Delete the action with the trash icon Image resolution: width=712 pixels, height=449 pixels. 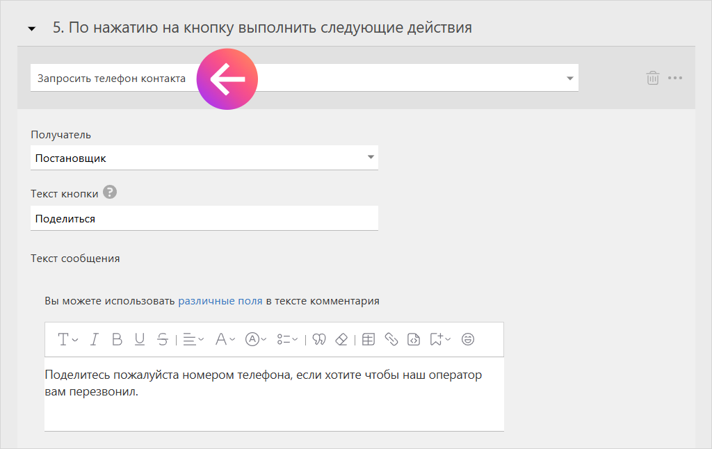point(652,78)
